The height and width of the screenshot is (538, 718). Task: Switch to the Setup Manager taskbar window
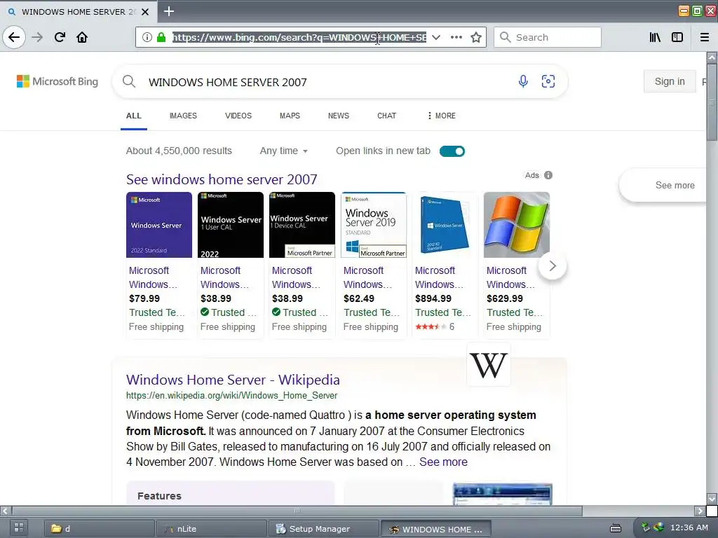324,529
